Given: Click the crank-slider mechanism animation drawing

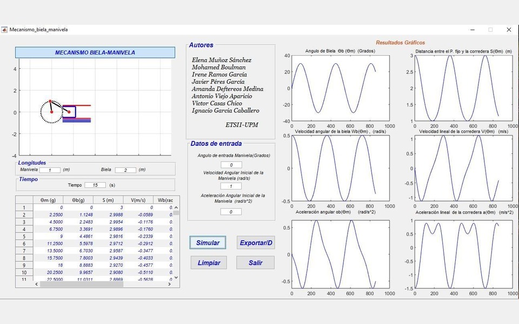Looking at the screenshot, I should click(65, 112).
